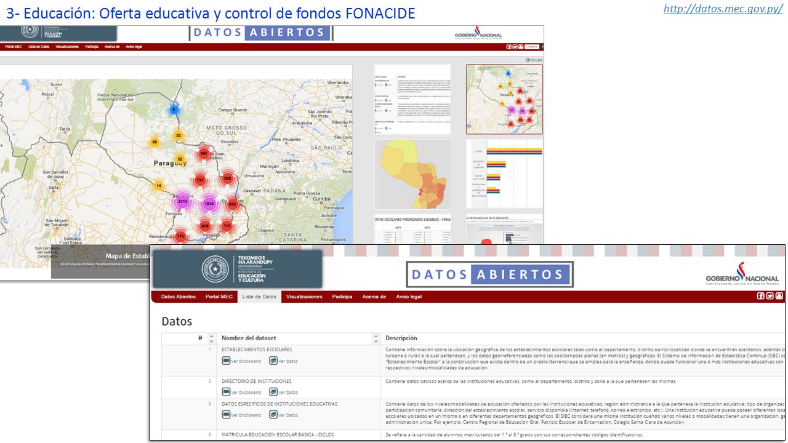Open the purple cluster marker labeled 2215

pos(182,201)
